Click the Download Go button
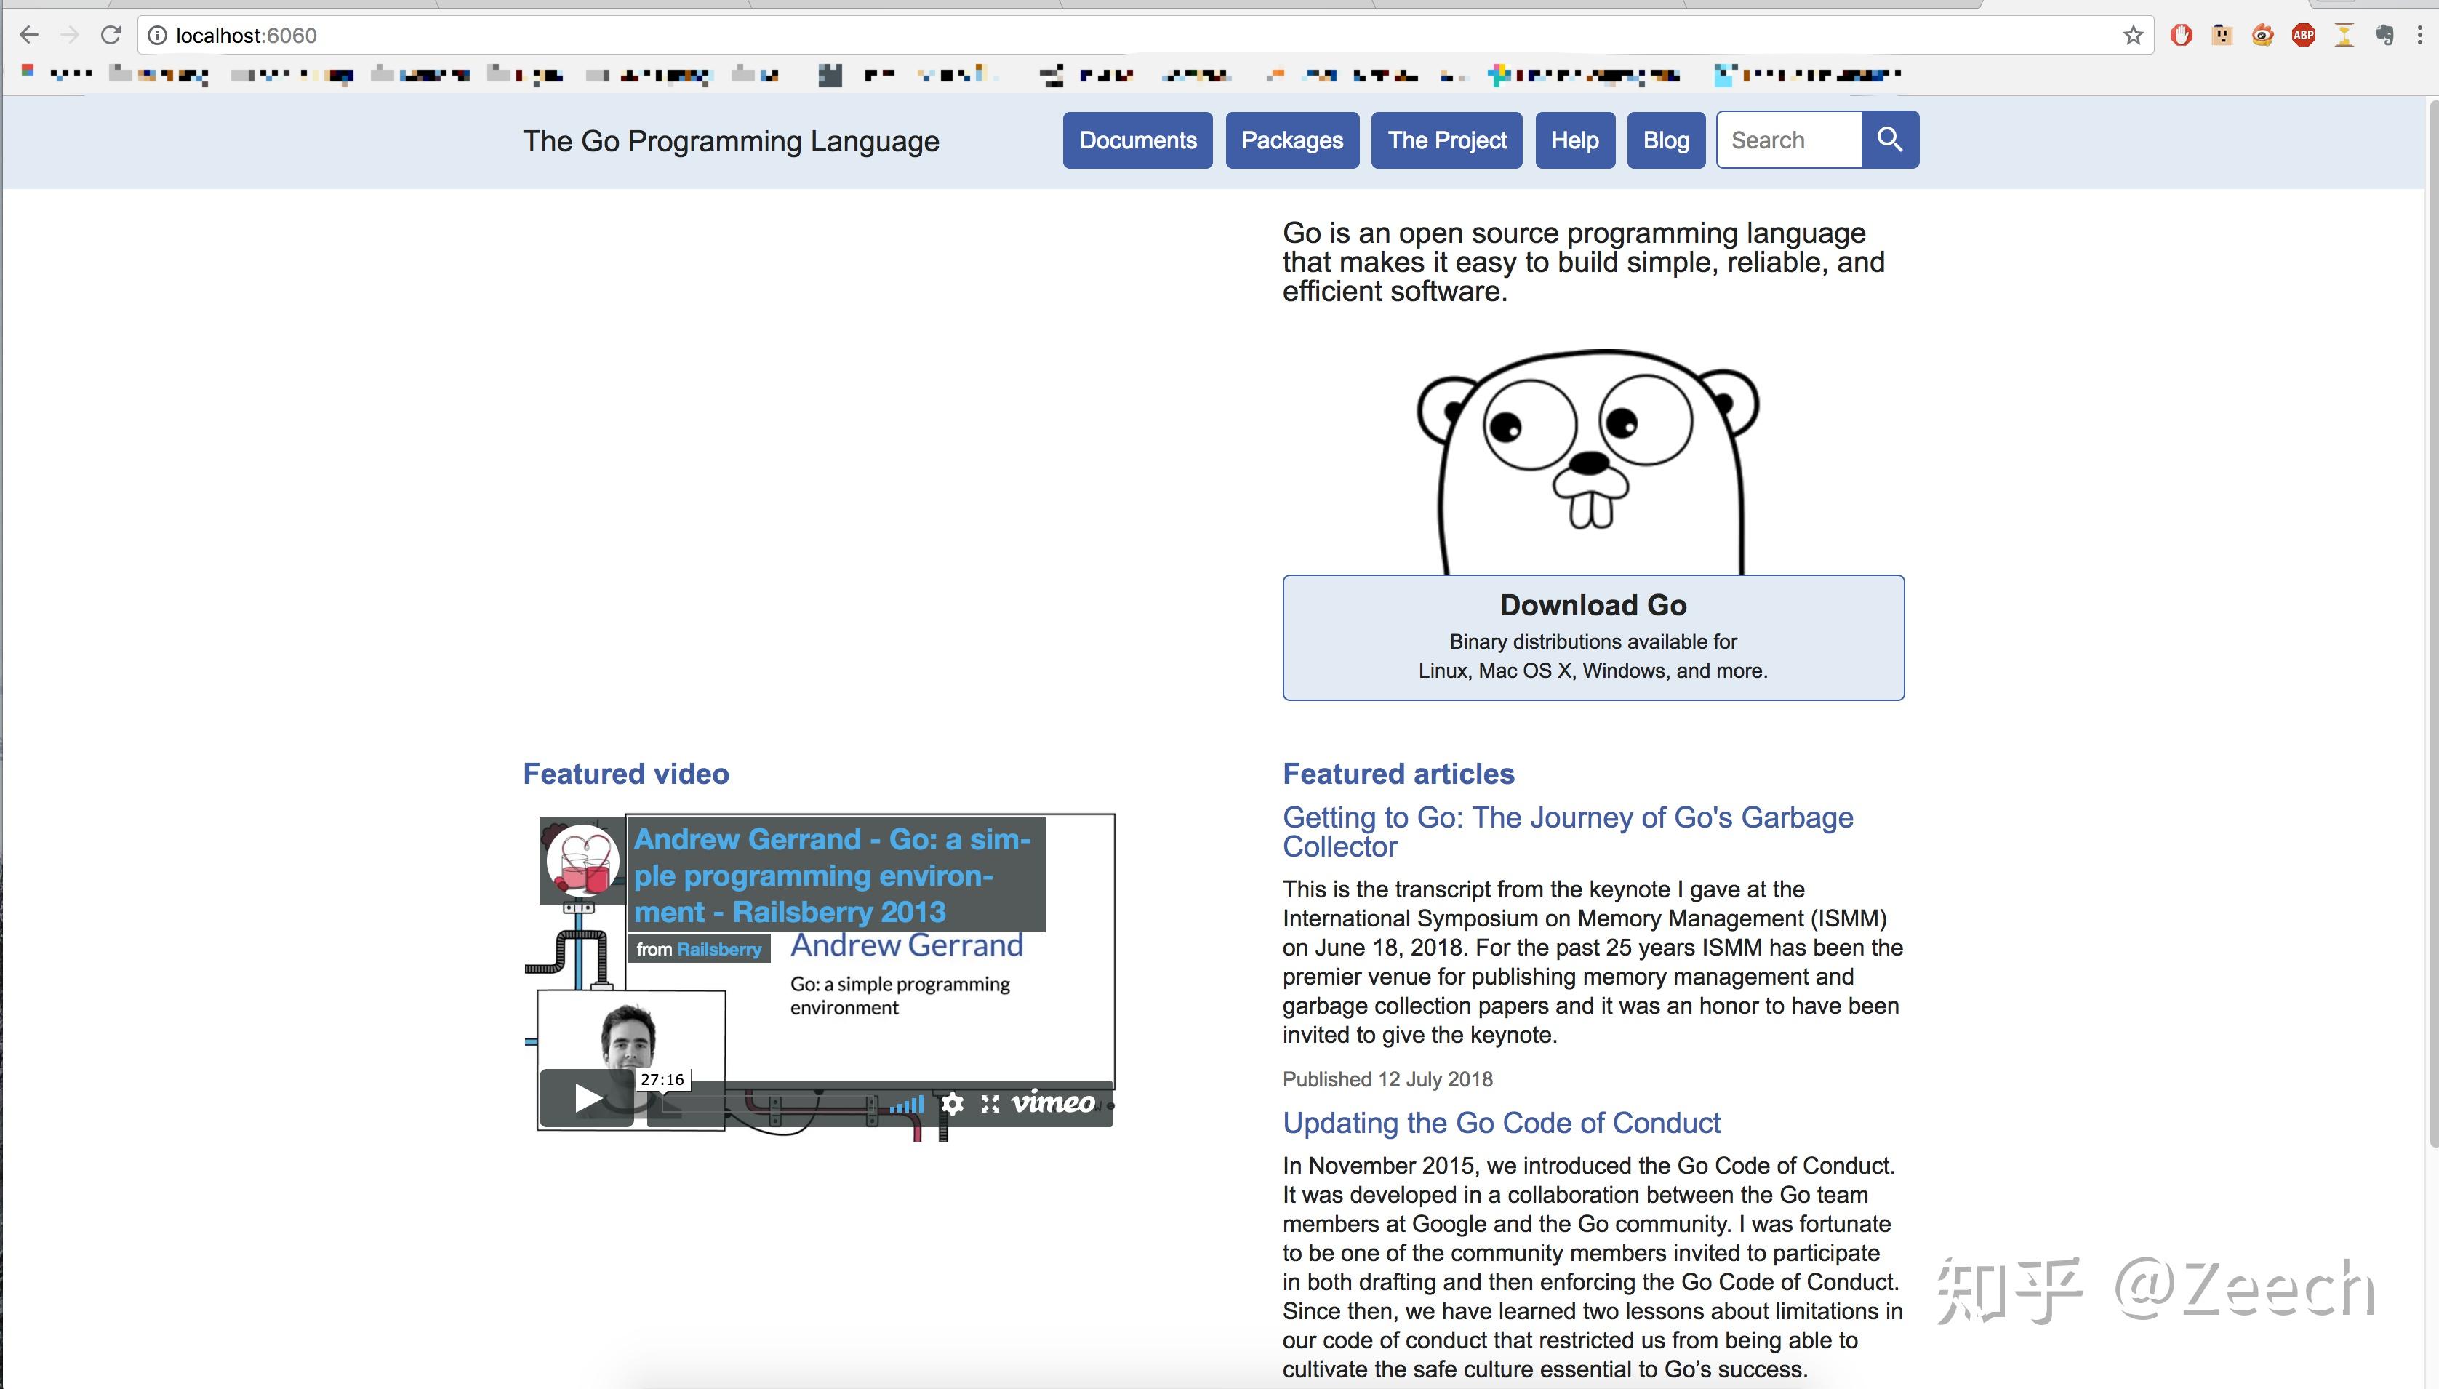Screen dimensions: 2439x1389 pos(1592,636)
